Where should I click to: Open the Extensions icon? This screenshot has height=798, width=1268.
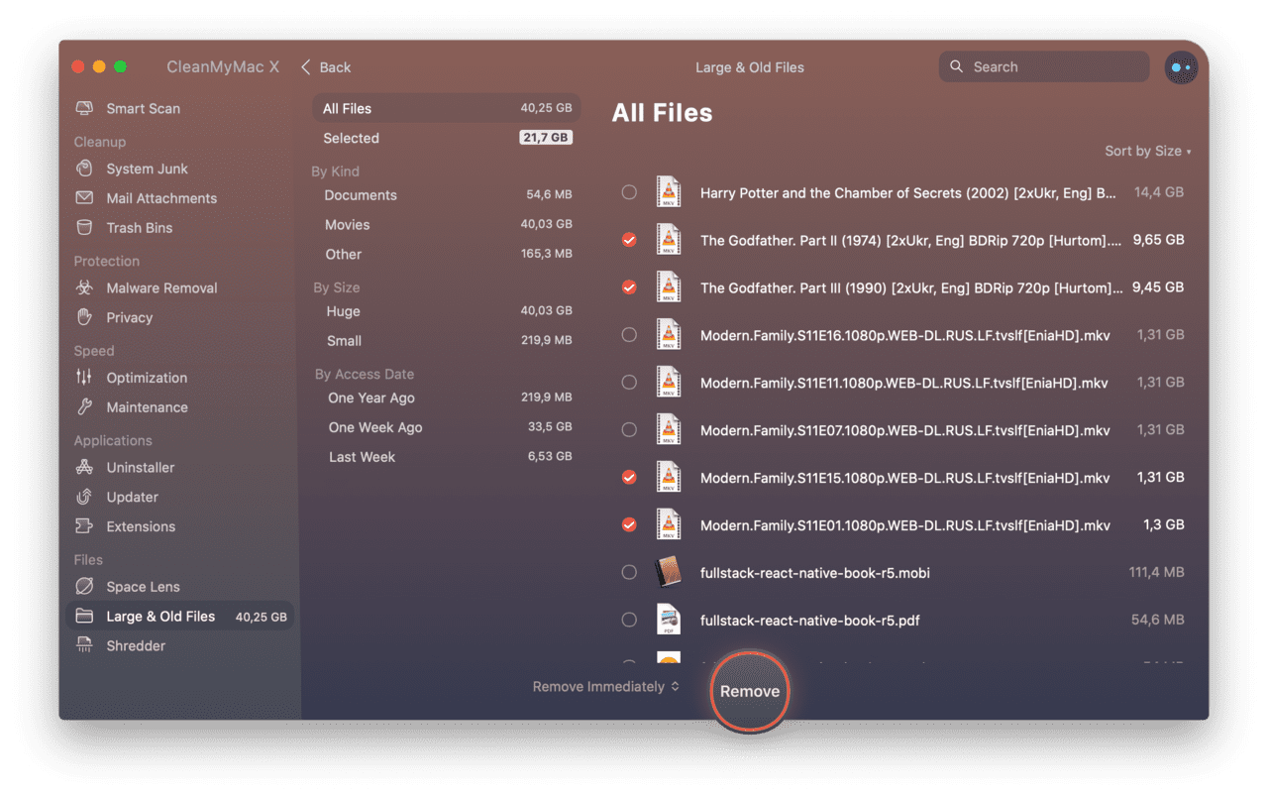85,526
